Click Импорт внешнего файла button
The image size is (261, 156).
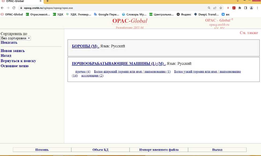pyautogui.click(x=159, y=150)
